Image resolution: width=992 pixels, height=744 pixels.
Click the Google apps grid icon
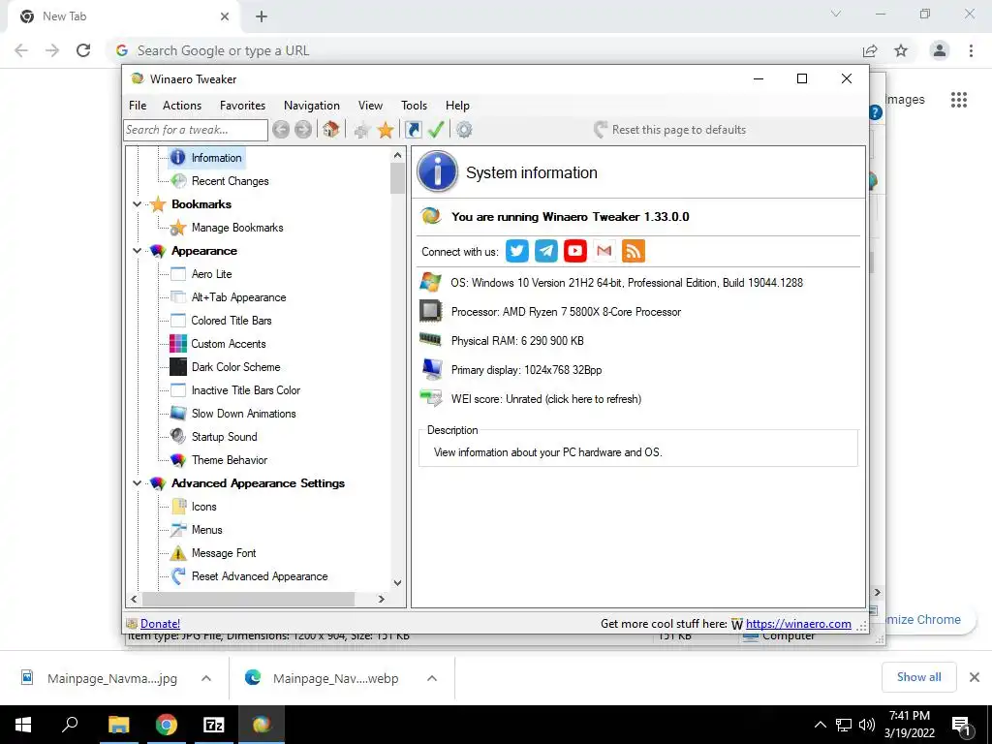(959, 100)
